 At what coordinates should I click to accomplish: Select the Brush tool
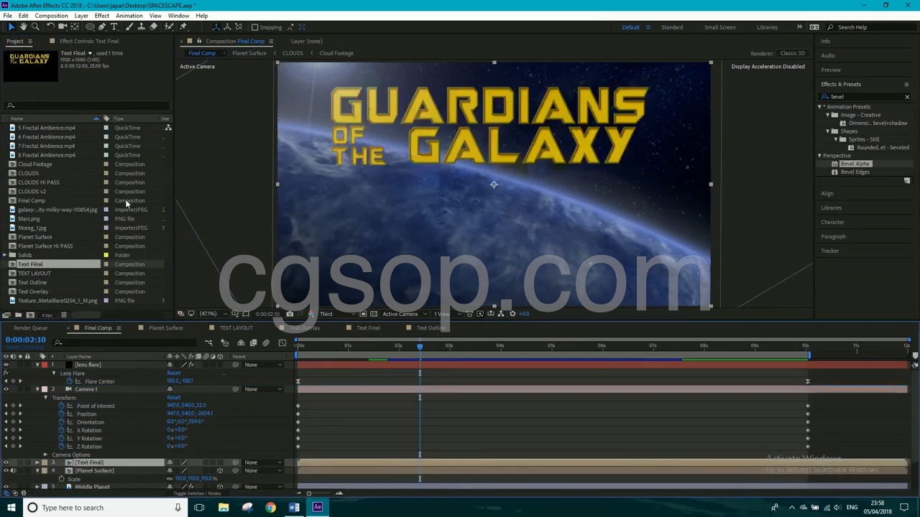click(129, 27)
